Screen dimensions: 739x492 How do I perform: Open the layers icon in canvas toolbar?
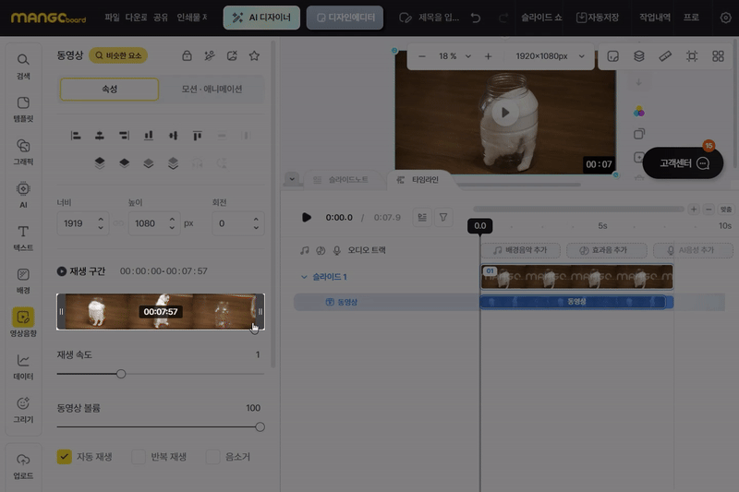(x=639, y=56)
